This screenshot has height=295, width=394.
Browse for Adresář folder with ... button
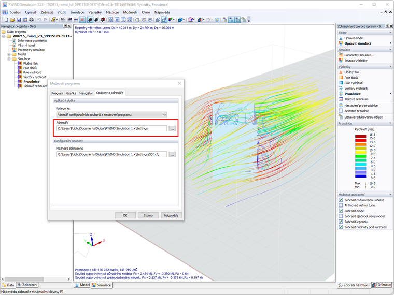(x=172, y=128)
